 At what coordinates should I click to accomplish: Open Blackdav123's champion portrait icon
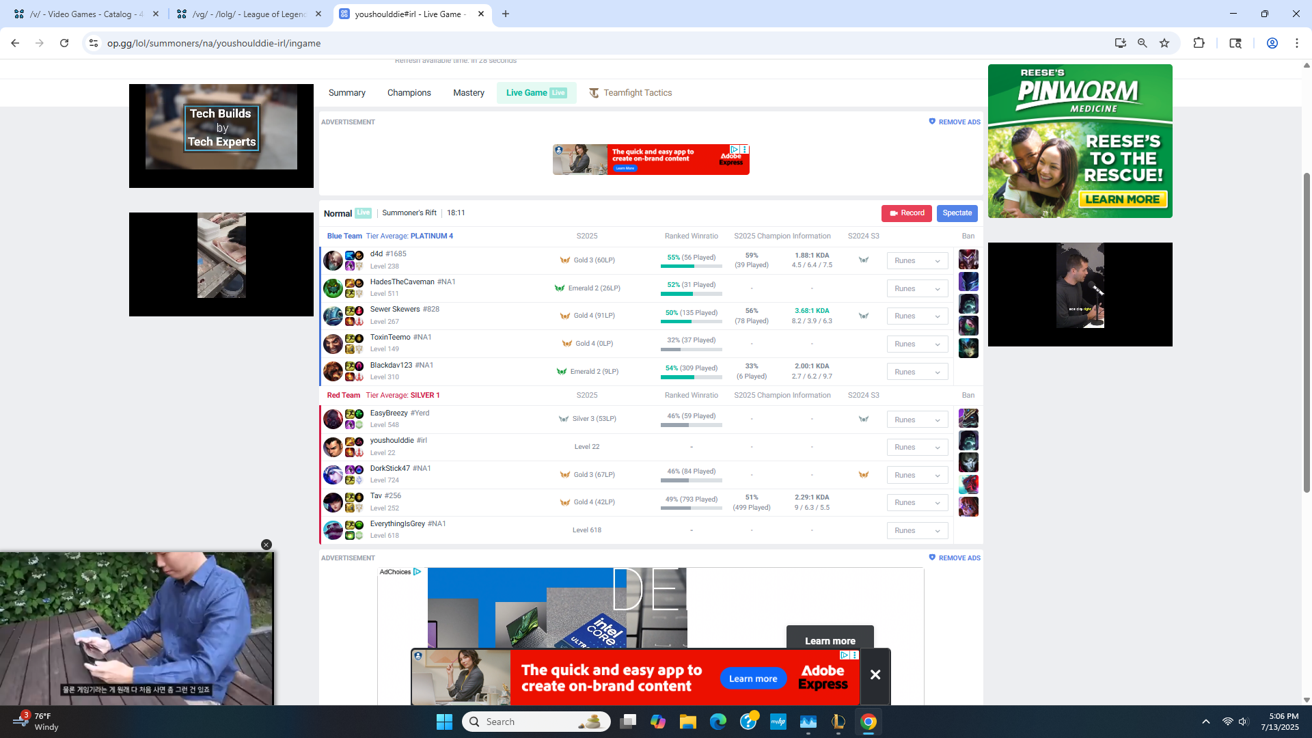pyautogui.click(x=333, y=372)
